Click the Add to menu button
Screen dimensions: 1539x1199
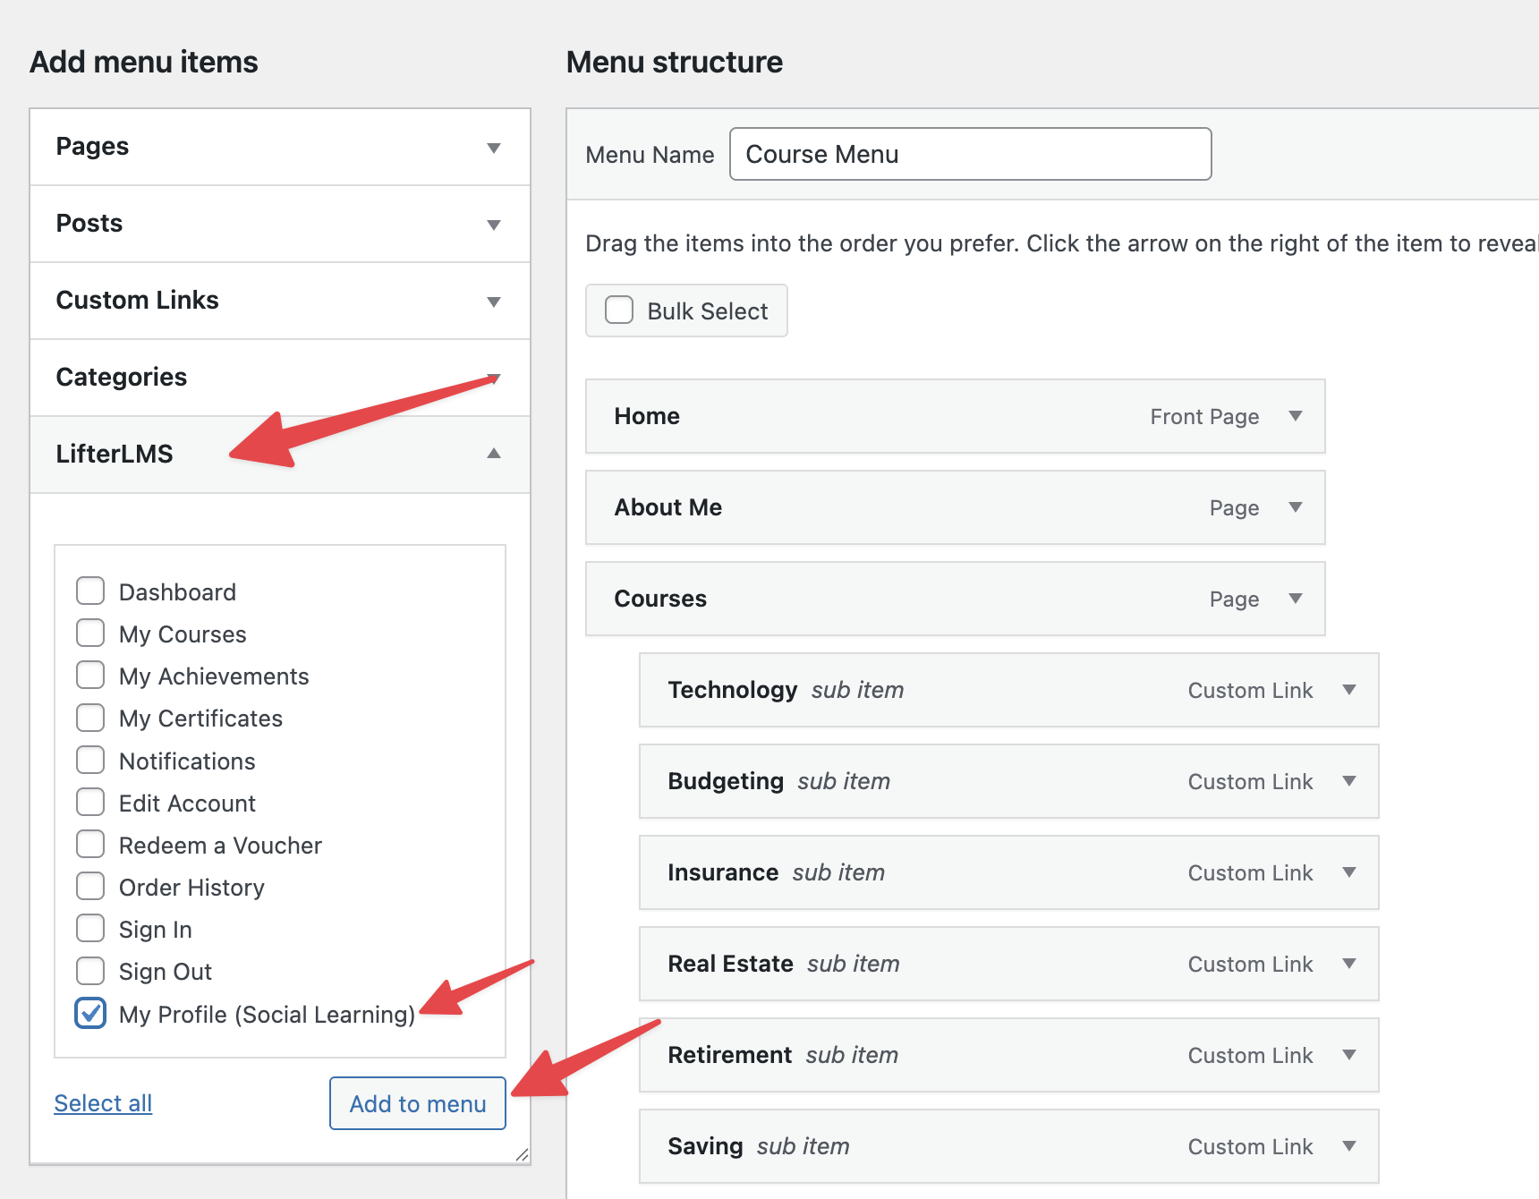[x=417, y=1103]
